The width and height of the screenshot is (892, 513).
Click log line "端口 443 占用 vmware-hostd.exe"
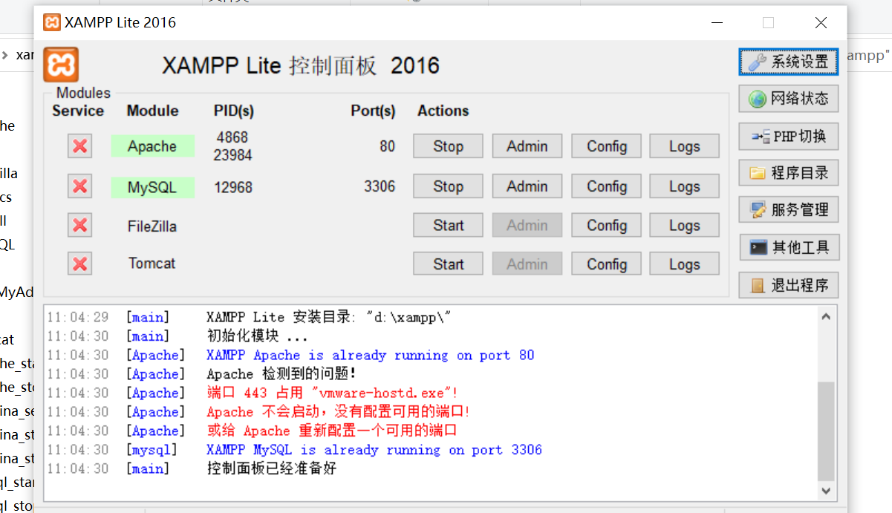coord(333,393)
